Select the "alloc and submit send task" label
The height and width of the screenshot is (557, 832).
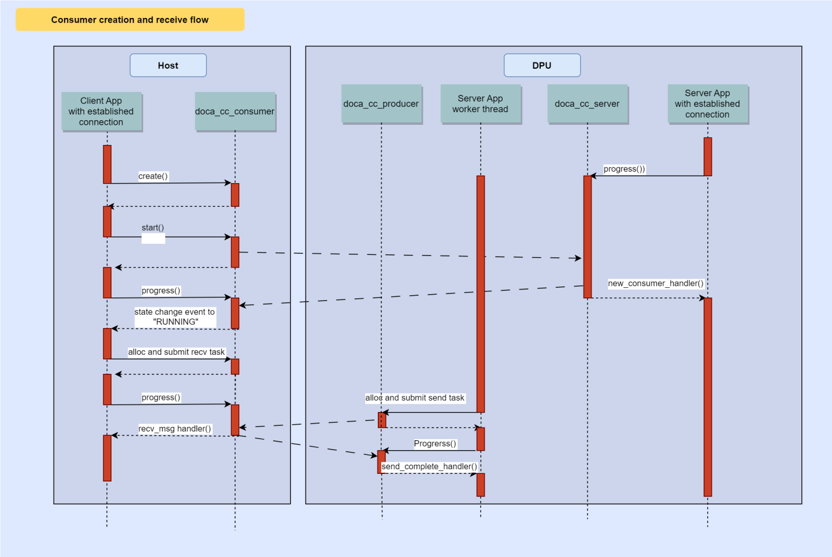(415, 398)
